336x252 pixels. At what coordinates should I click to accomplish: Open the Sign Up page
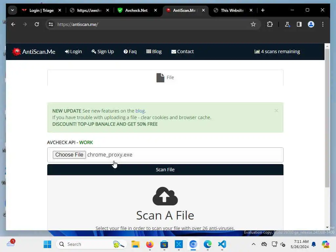(103, 52)
